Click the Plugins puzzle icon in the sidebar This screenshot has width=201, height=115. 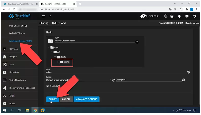[x=5, y=57]
